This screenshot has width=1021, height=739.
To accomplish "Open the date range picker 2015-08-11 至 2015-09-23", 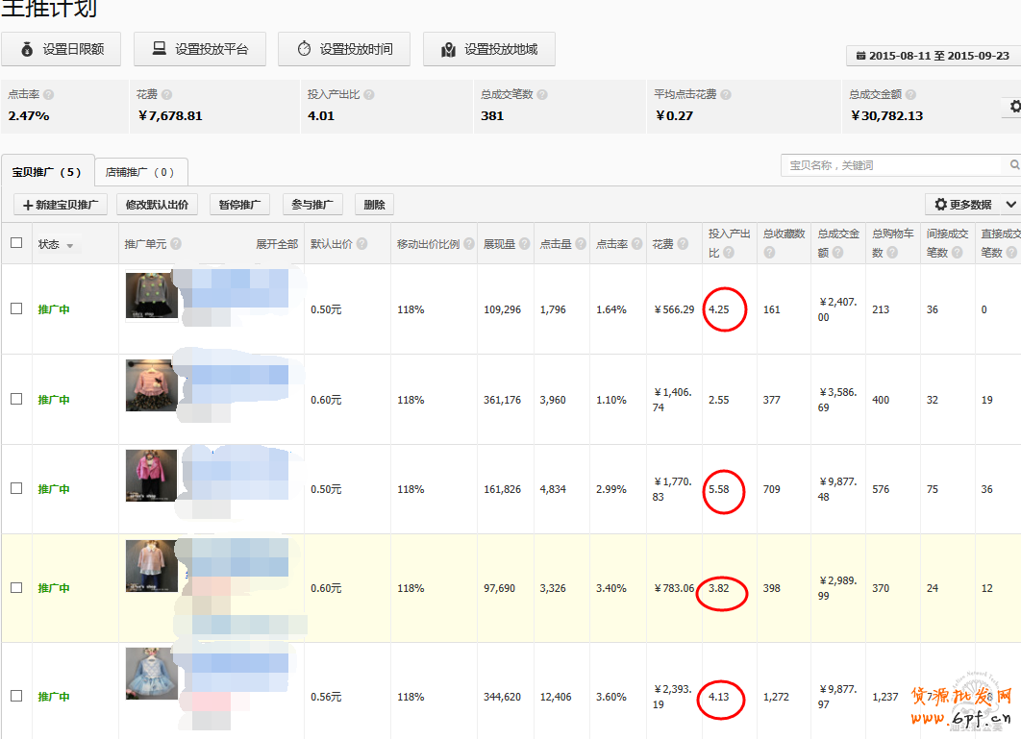I will pyautogui.click(x=933, y=56).
